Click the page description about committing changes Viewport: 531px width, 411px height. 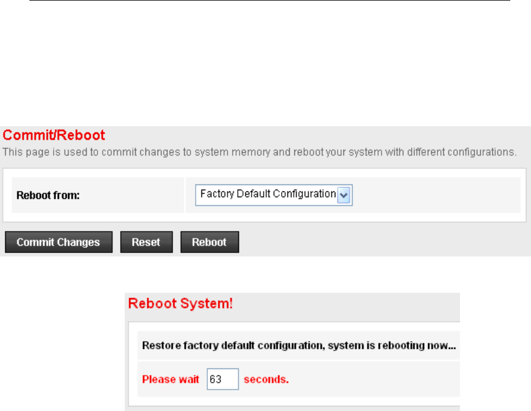click(260, 153)
